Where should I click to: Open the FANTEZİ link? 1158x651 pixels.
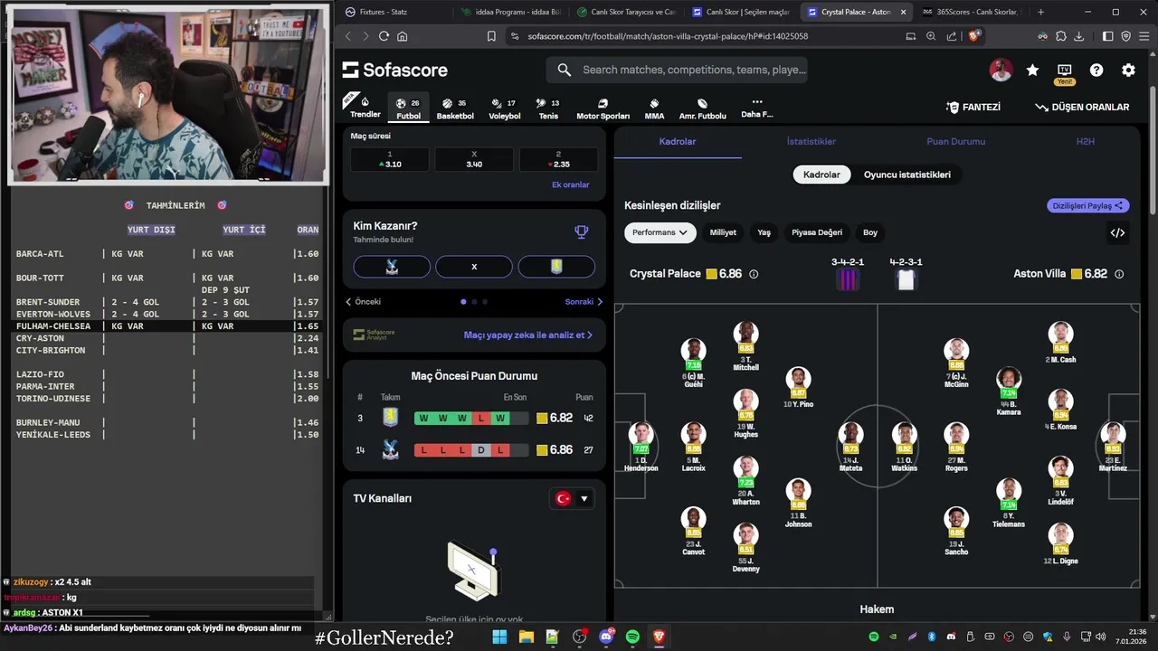pyautogui.click(x=973, y=107)
